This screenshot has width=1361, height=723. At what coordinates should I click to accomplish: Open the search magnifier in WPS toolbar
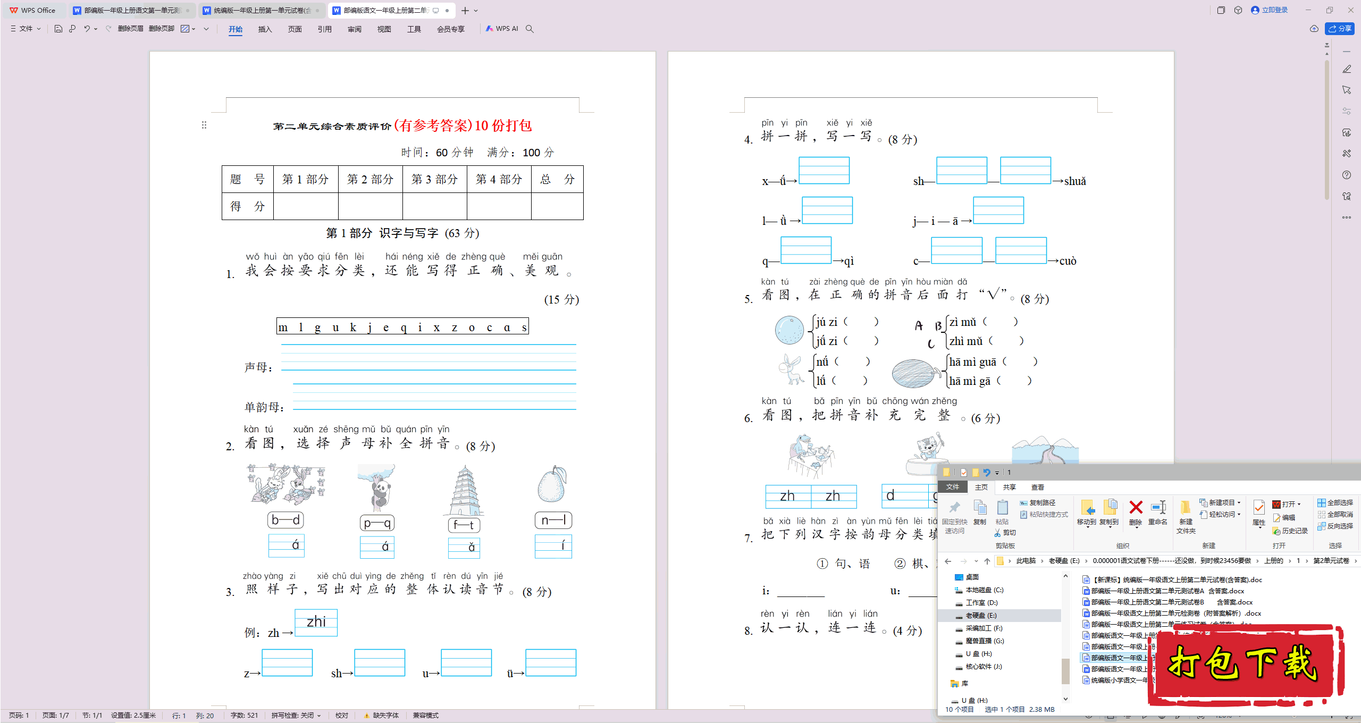pos(530,29)
